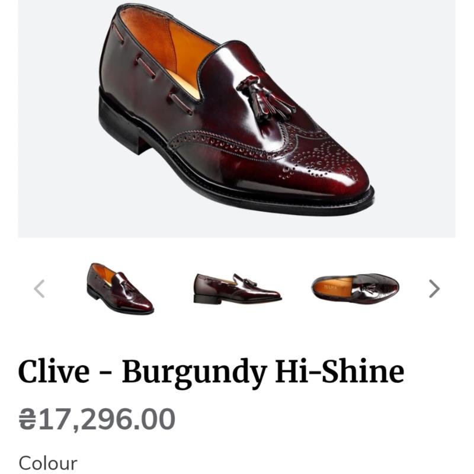Click the word Burgundy in the title
Screen dimensions: 474x474
coord(194,373)
